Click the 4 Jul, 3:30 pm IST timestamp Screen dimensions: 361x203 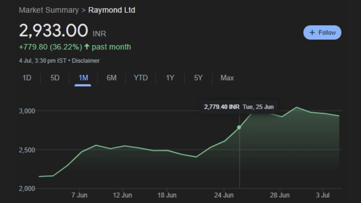[43, 61]
